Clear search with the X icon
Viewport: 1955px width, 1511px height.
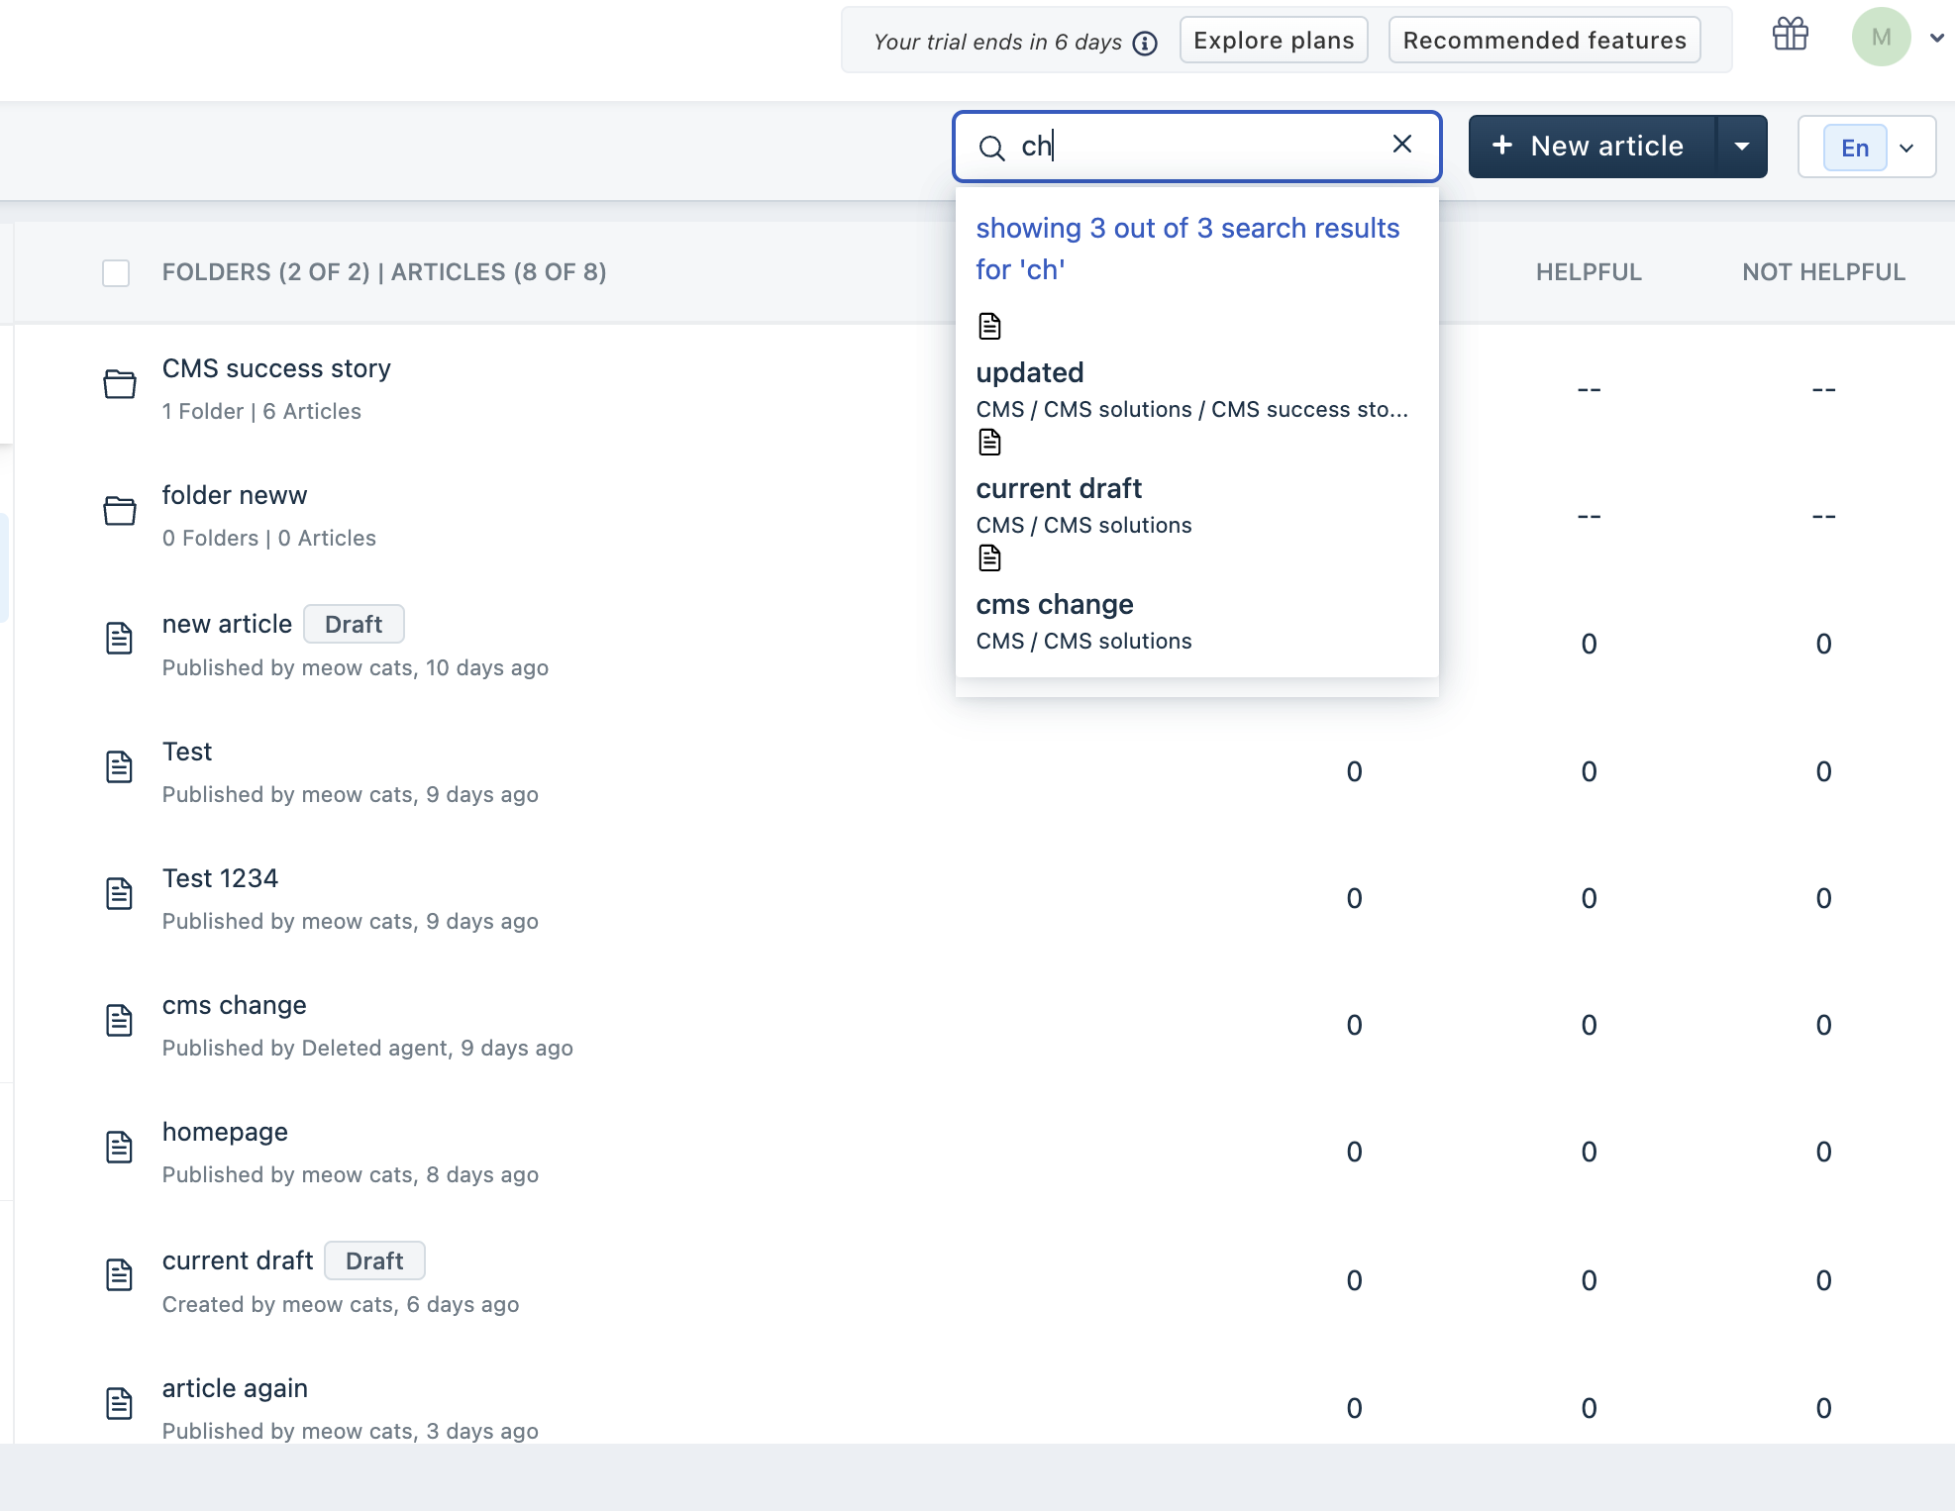(x=1401, y=145)
